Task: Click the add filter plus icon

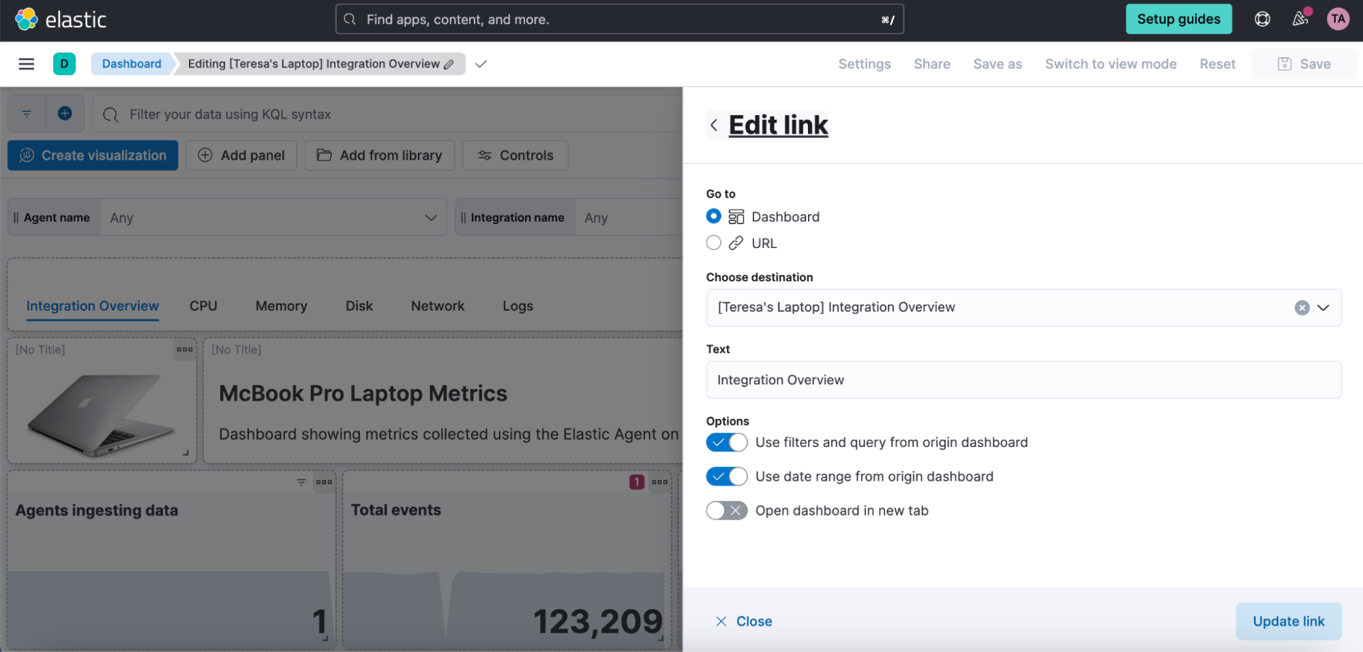Action: point(65,113)
